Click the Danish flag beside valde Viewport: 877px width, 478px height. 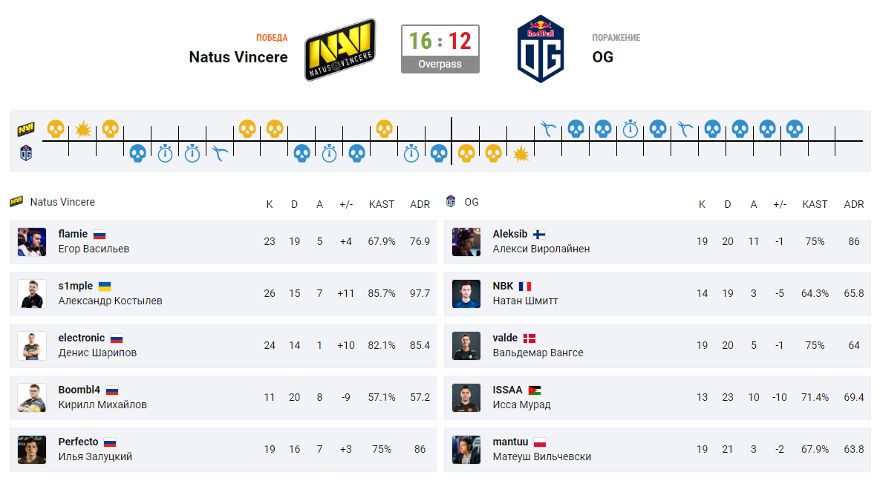click(529, 338)
